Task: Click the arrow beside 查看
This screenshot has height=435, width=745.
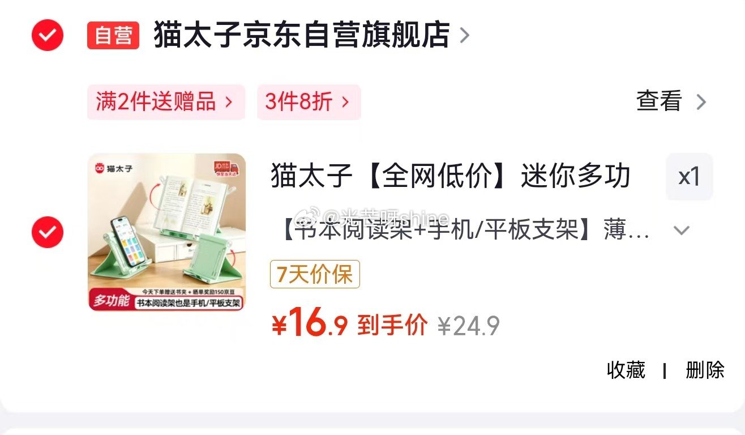Action: tap(701, 103)
